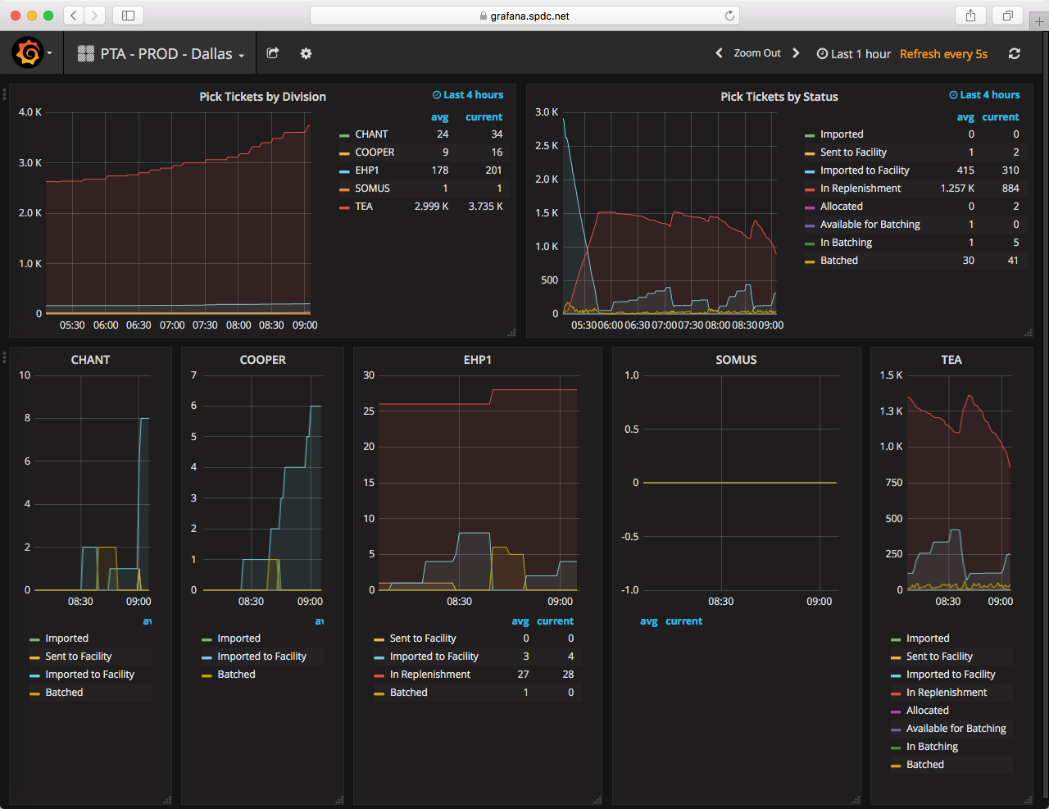Click the second dashboard row handle

click(4, 357)
